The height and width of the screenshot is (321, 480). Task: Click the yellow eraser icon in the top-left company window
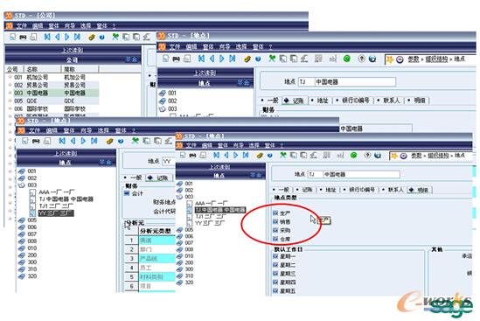pyautogui.click(x=92, y=37)
